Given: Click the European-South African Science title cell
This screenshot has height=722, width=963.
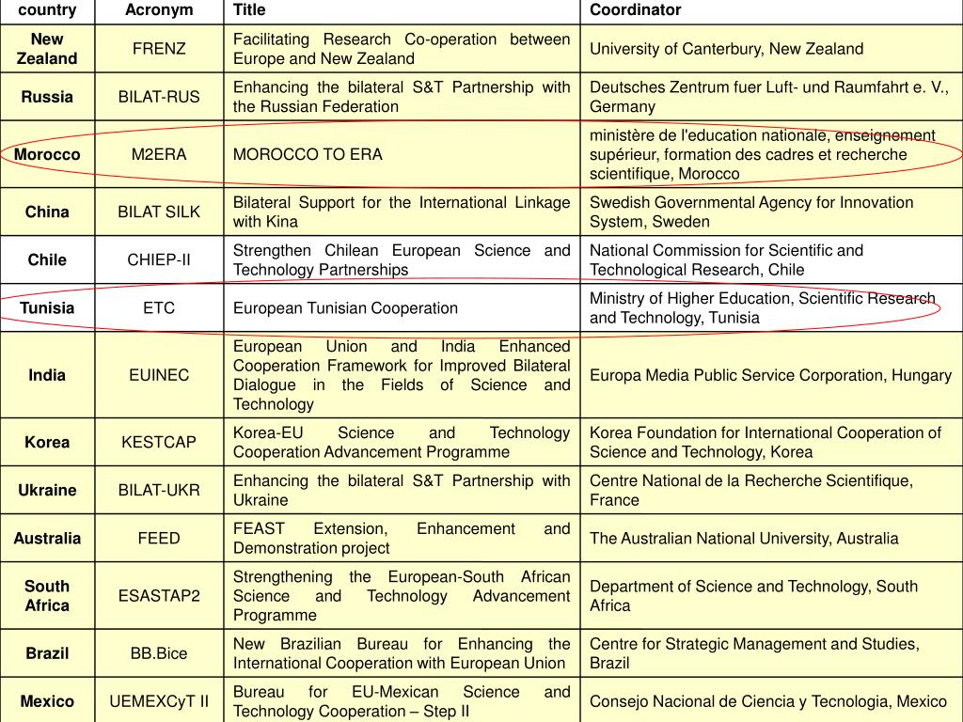Looking at the screenshot, I should (x=402, y=595).
